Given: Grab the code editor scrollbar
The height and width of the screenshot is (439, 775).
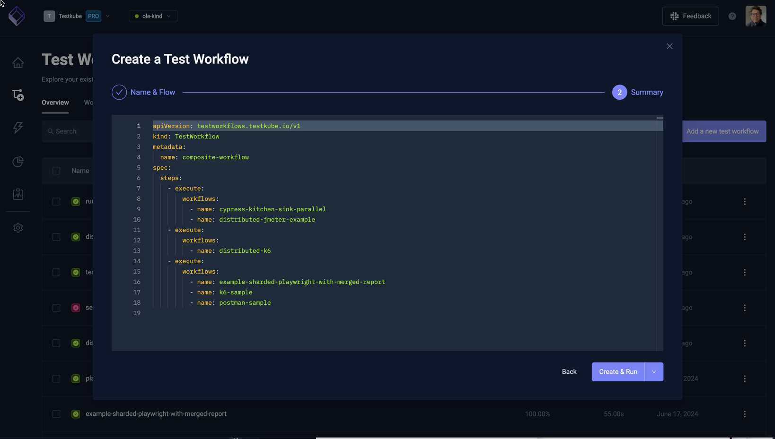Looking at the screenshot, I should 660,118.
